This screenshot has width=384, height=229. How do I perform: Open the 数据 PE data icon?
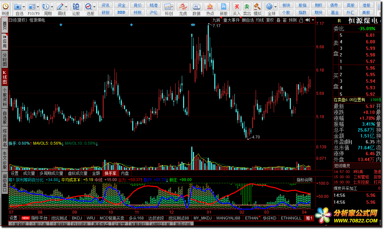tap(196, 6)
